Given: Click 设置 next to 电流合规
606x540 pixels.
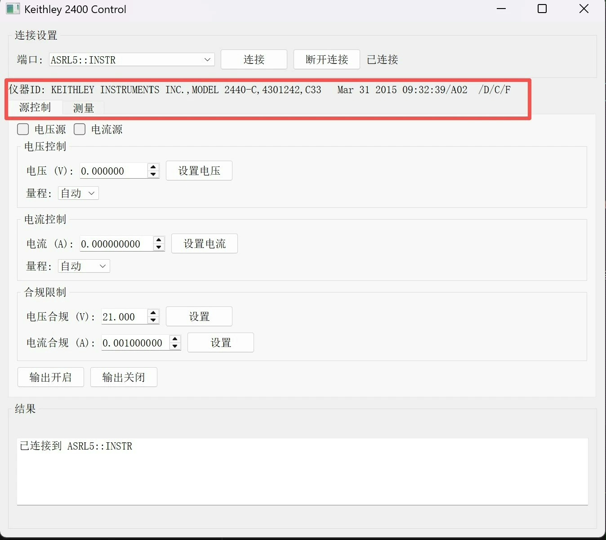Looking at the screenshot, I should pyautogui.click(x=221, y=343).
